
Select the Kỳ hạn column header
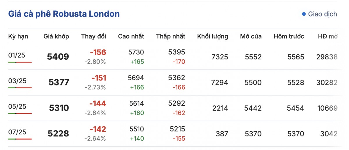tap(18, 36)
